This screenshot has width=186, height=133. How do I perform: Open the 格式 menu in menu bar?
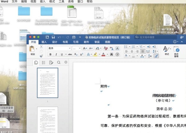click(52, 2)
